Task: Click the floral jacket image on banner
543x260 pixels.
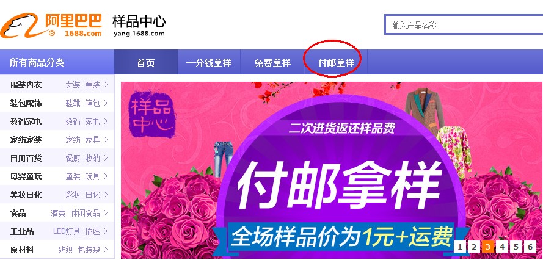Action: click(454, 151)
